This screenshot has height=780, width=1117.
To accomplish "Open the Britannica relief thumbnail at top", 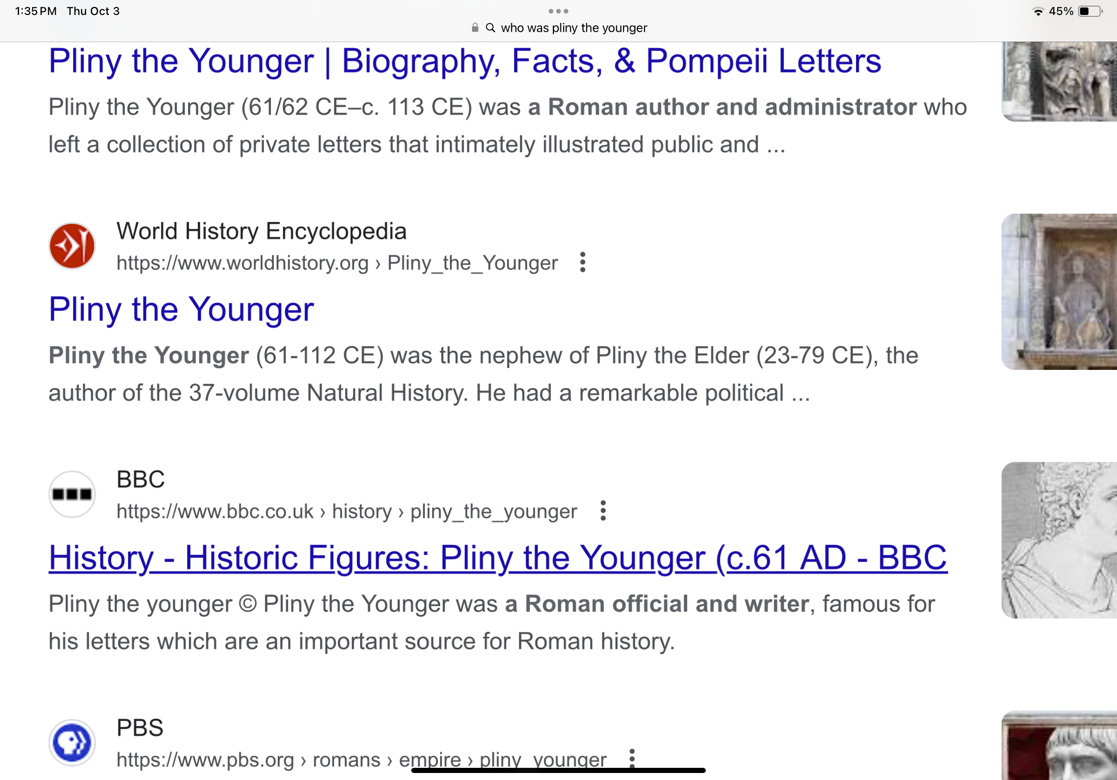I will pos(1059,82).
